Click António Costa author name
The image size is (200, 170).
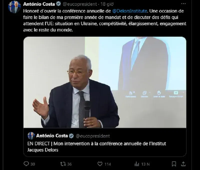(x=39, y=4)
